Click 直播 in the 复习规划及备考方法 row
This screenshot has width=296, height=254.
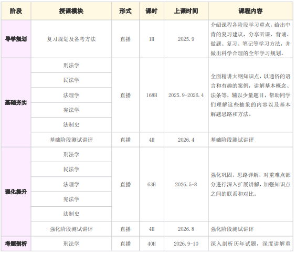125,39
